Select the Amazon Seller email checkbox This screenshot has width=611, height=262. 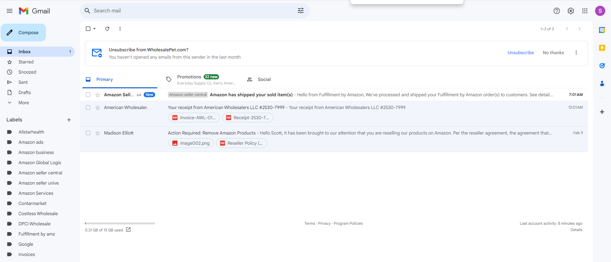[88, 95]
